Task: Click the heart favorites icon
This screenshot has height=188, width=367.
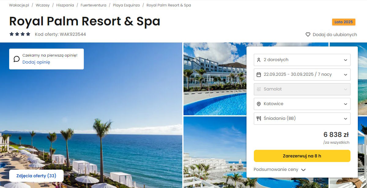Action: tap(308, 35)
